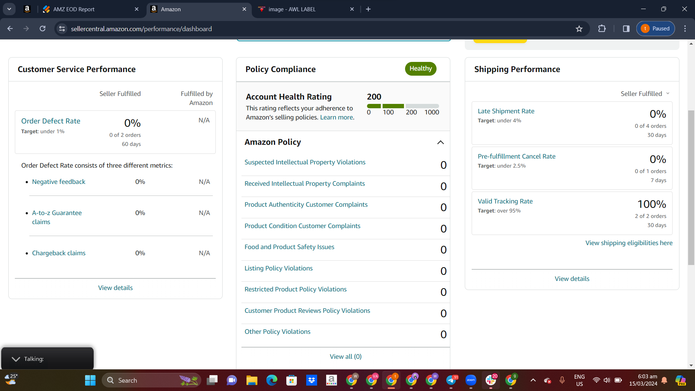This screenshot has width=695, height=391.
Task: Click the Account Health Rating bar
Action: 403,106
